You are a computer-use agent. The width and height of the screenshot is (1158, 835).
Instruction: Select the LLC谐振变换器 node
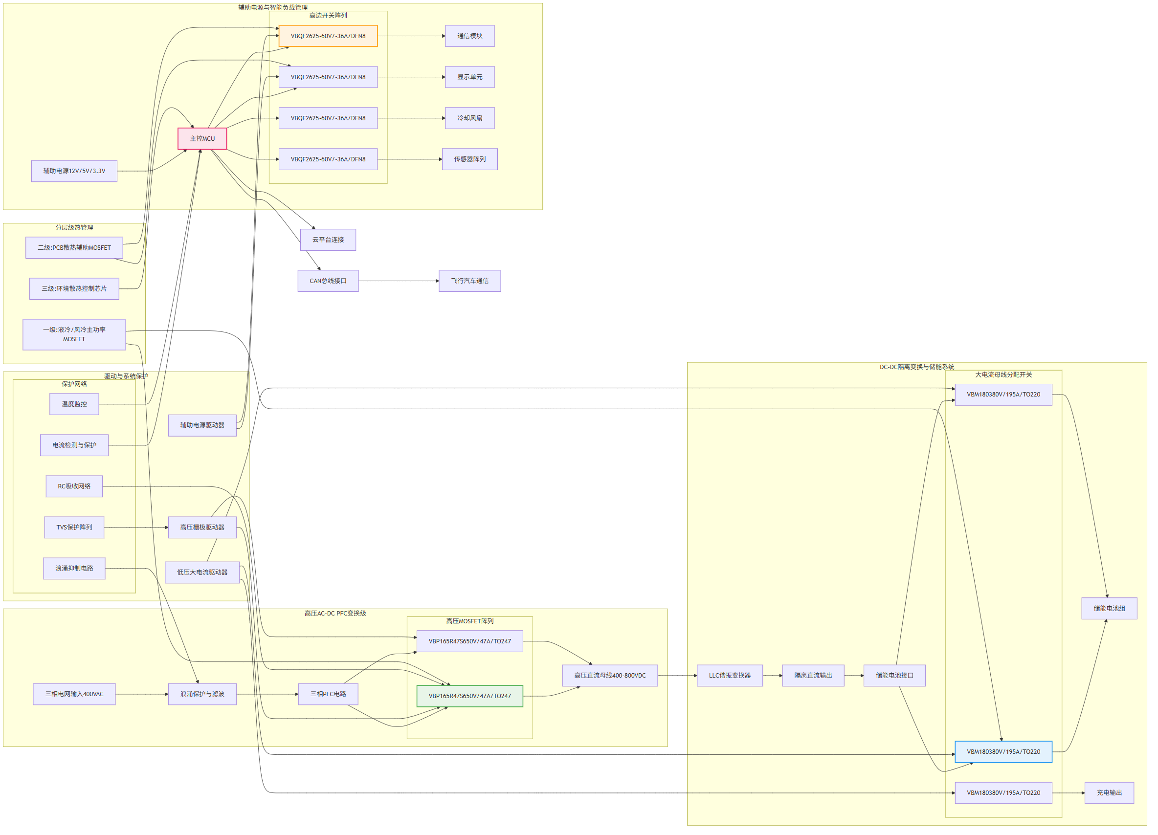730,676
